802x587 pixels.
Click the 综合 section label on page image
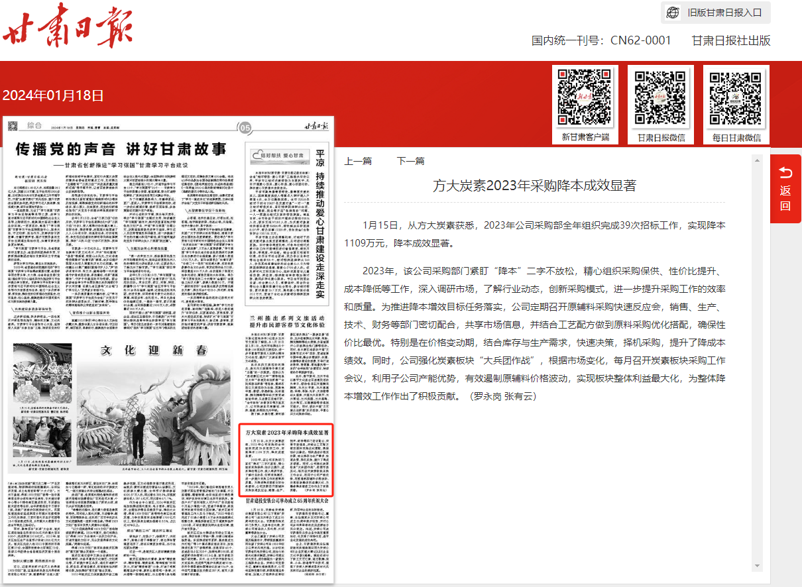(x=34, y=125)
